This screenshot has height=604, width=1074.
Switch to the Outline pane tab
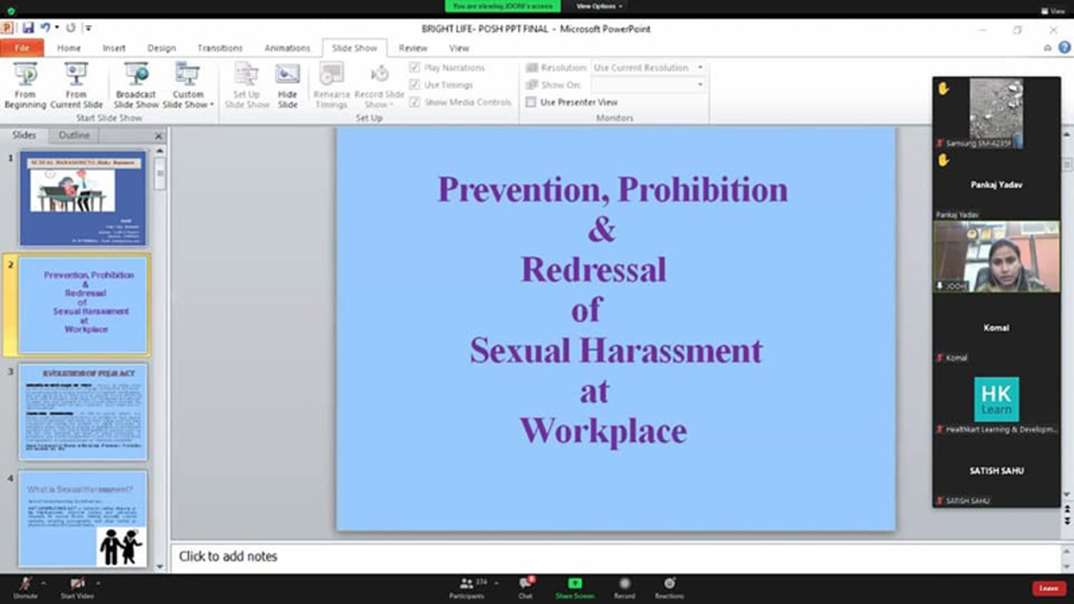click(73, 135)
